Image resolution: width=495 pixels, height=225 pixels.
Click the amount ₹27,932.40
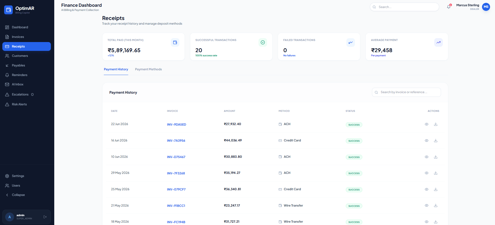232,124
